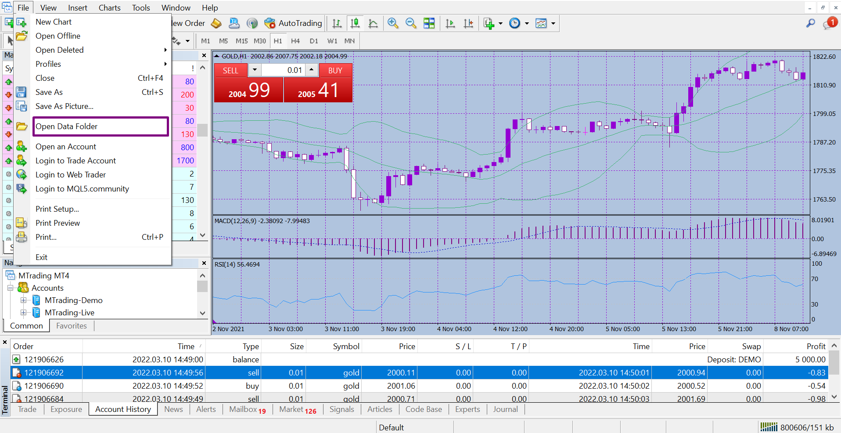Click the 0.01 volume input field

(x=283, y=70)
